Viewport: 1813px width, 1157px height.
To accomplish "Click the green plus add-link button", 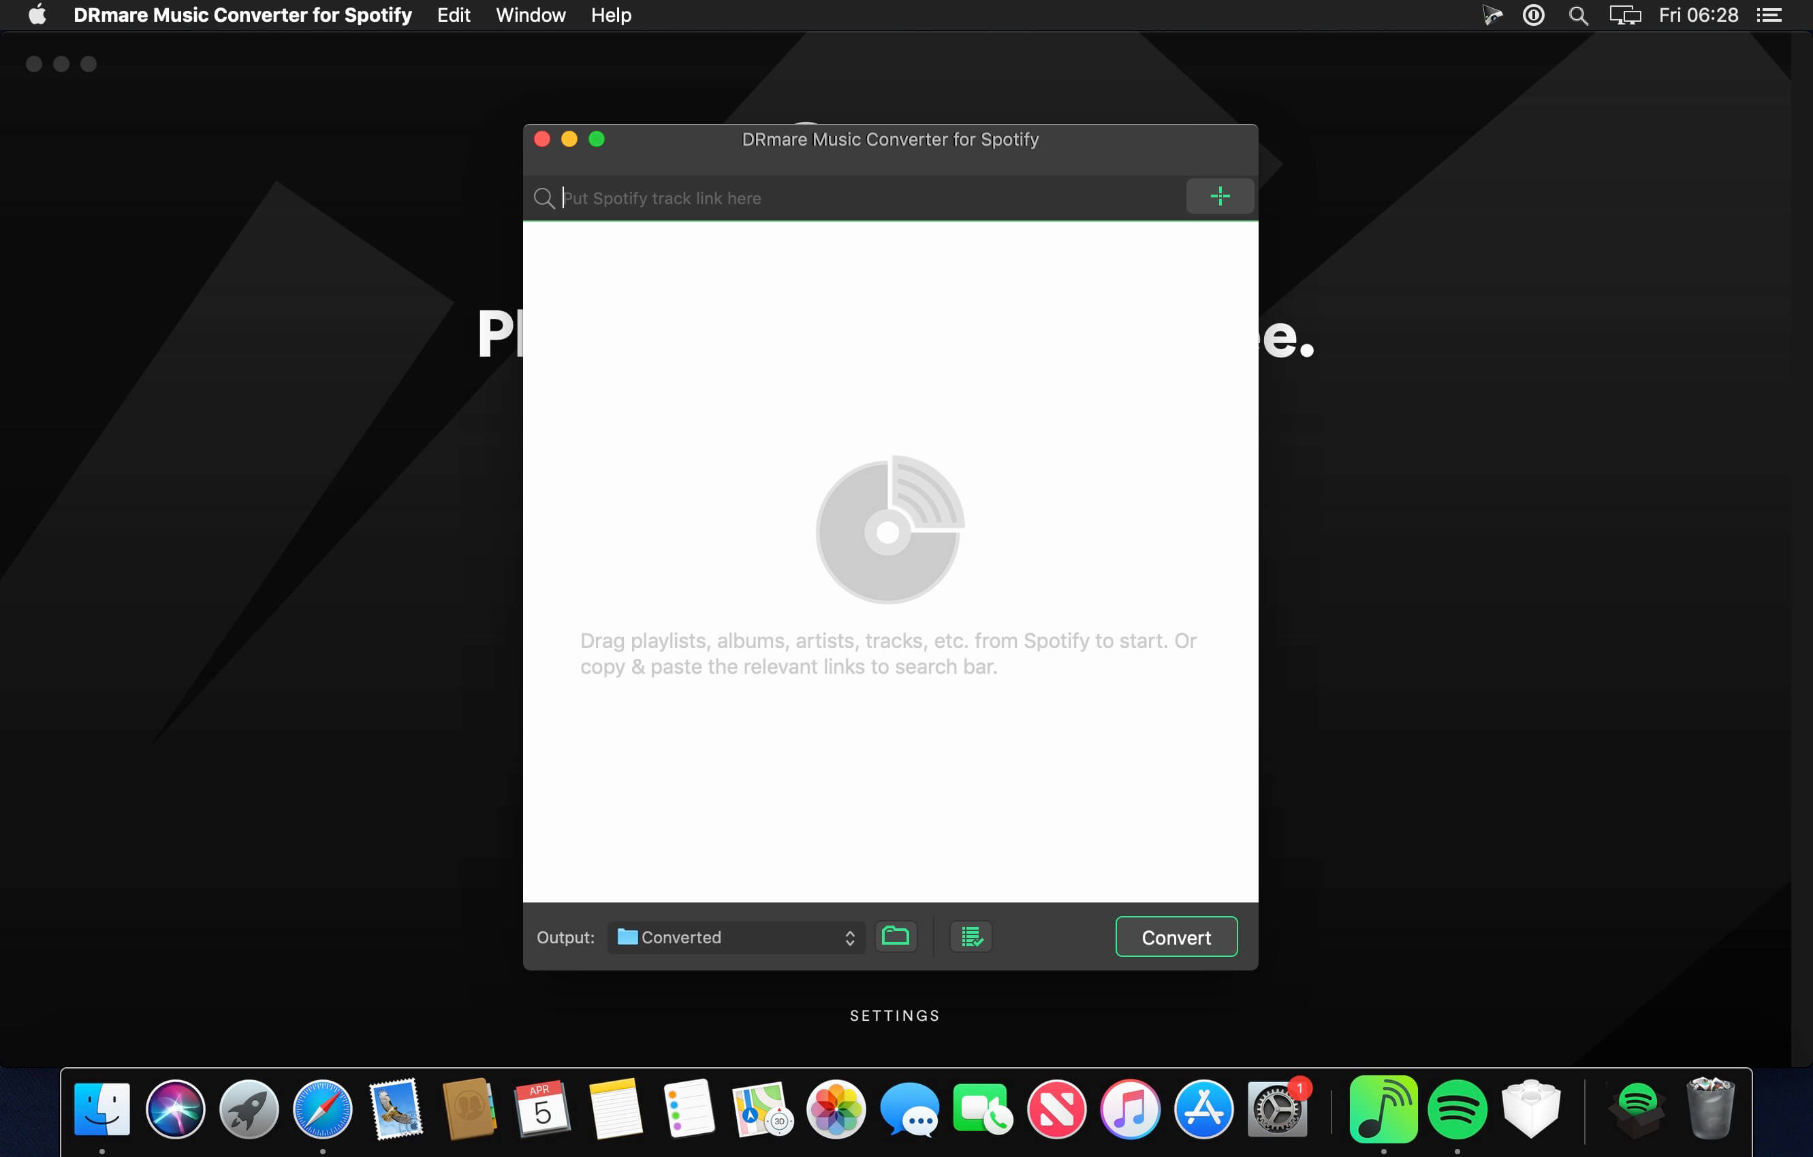I will coord(1219,196).
